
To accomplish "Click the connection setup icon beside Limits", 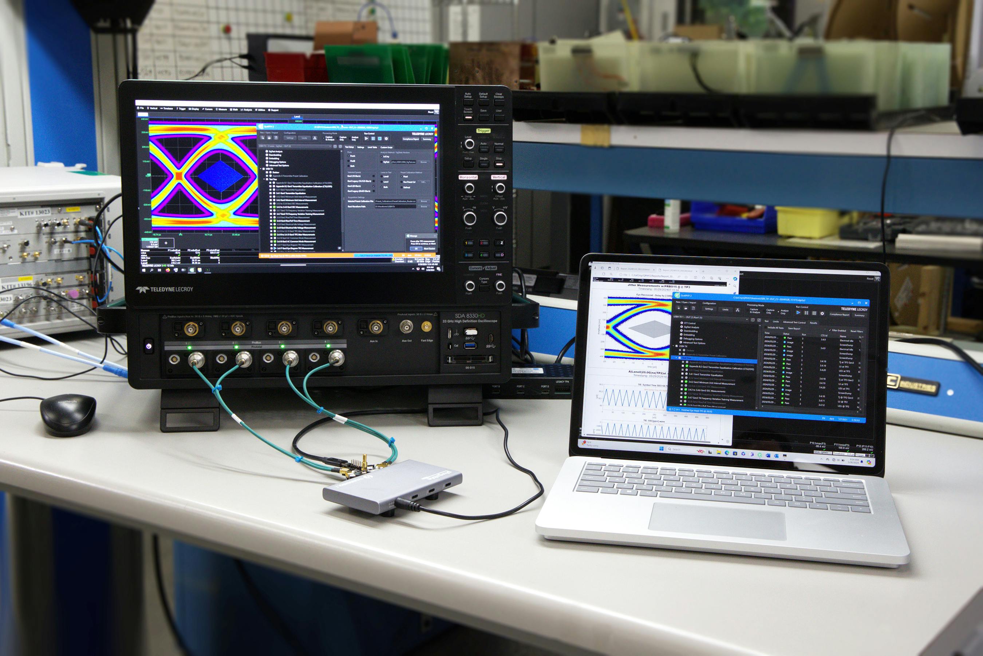I will [x=315, y=138].
